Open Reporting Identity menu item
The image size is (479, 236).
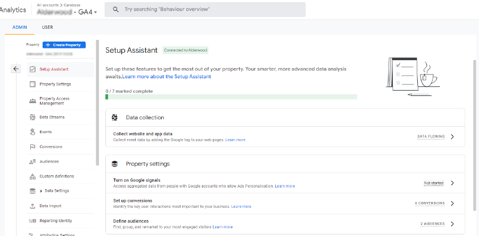click(61, 221)
